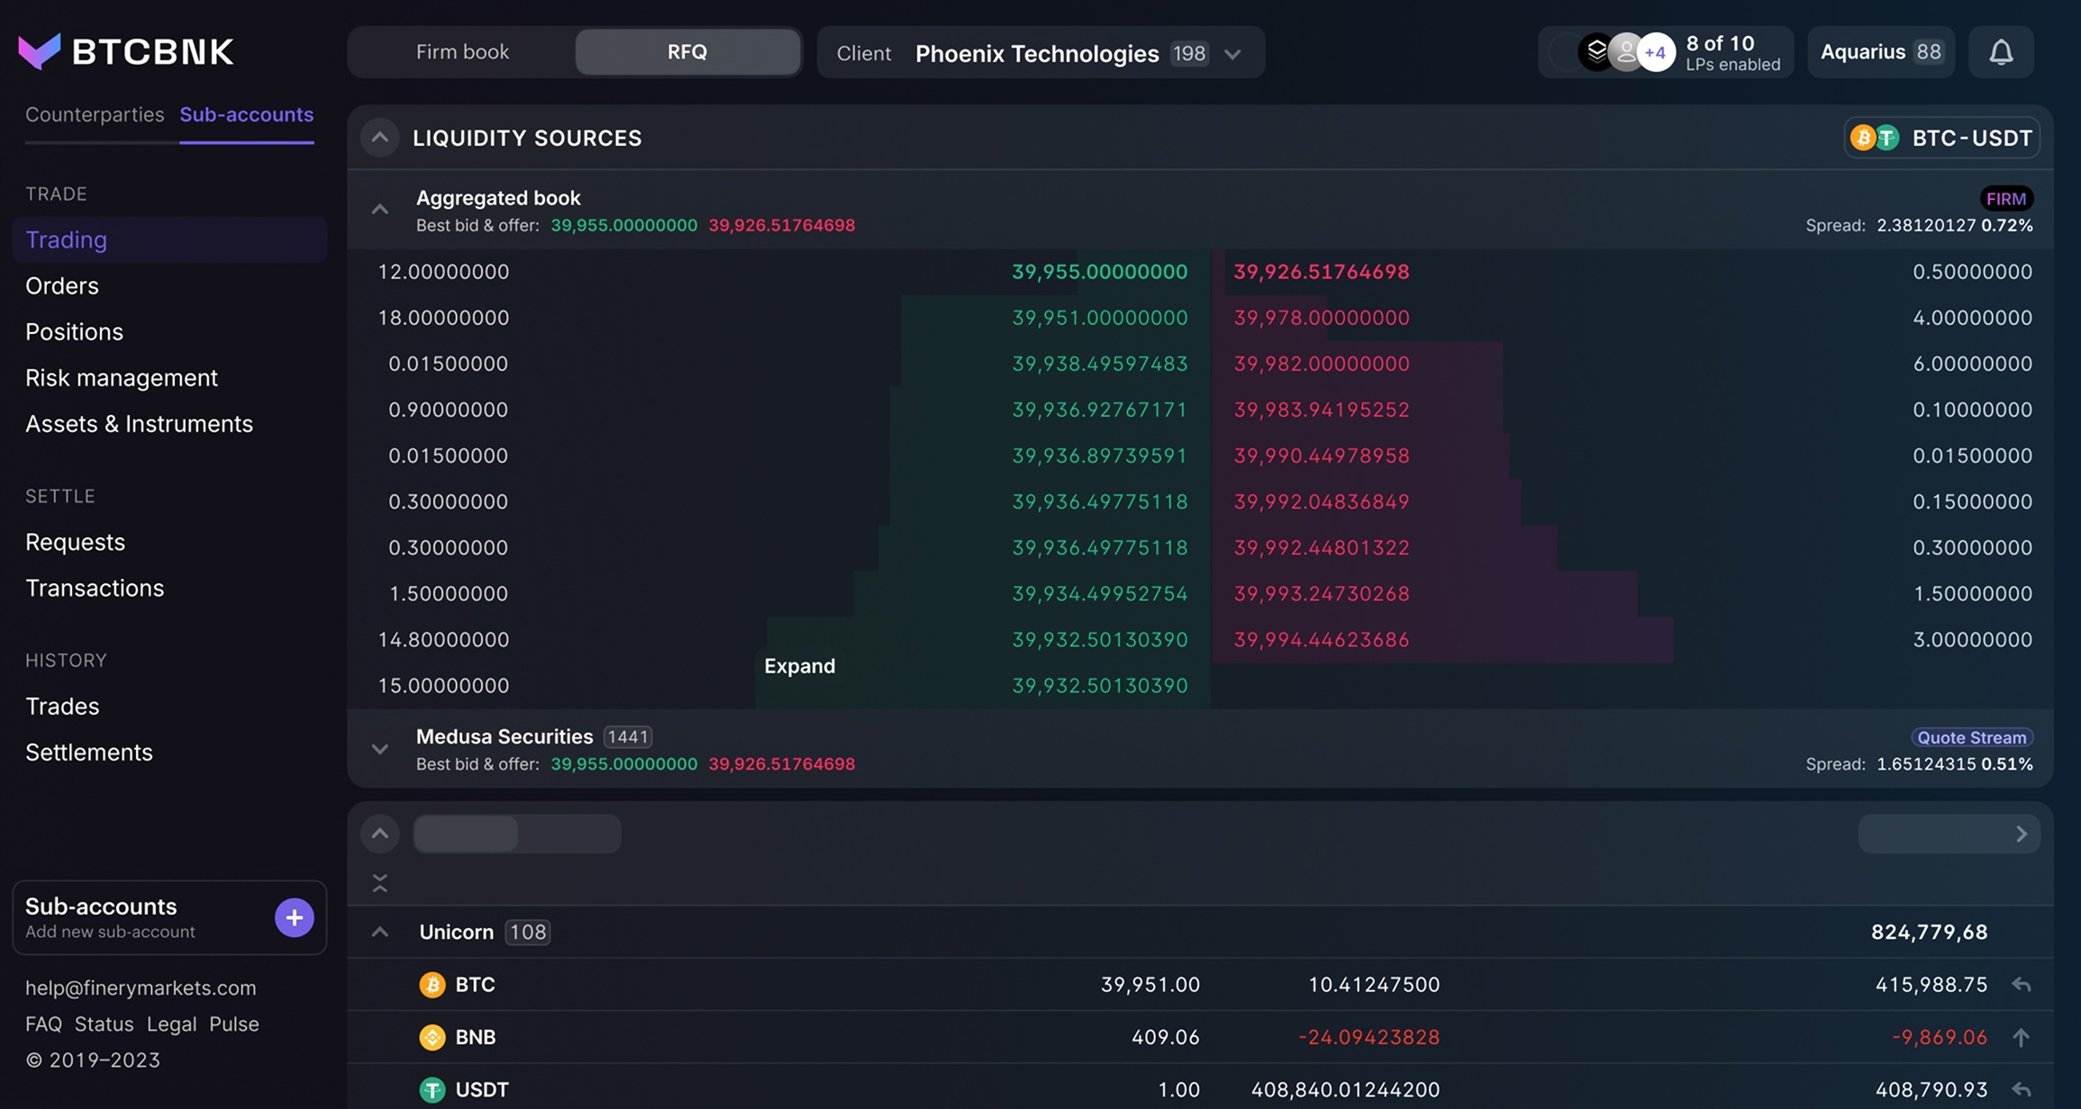Screen dimensions: 2081x1109
Task: Click the LP layers avatar icon
Action: (x=1596, y=52)
